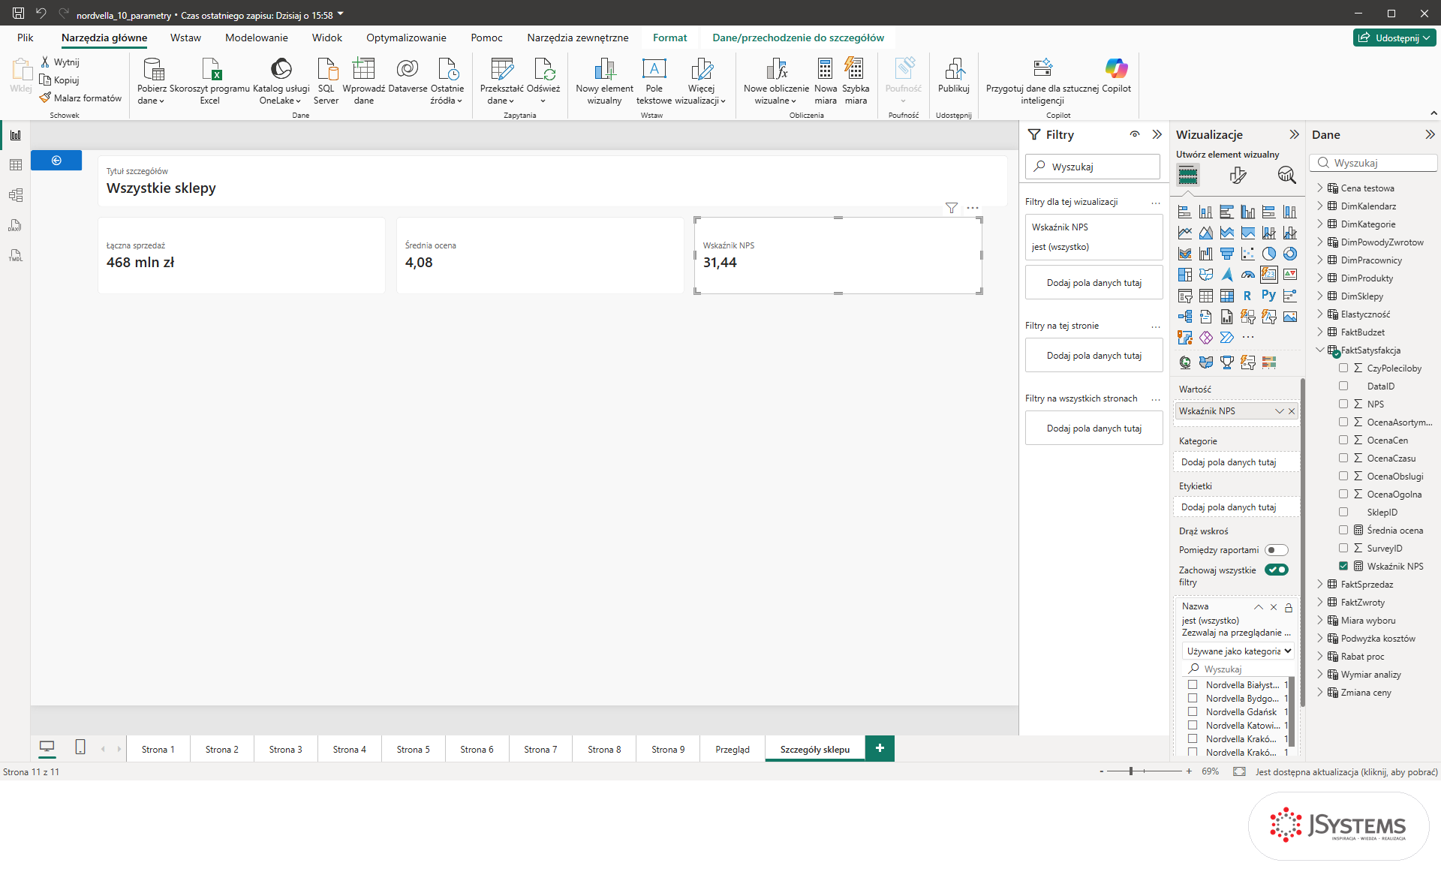Select the Python visual icon

(x=1268, y=296)
